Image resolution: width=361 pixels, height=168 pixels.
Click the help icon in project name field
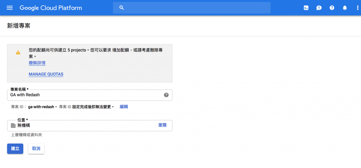(166, 95)
